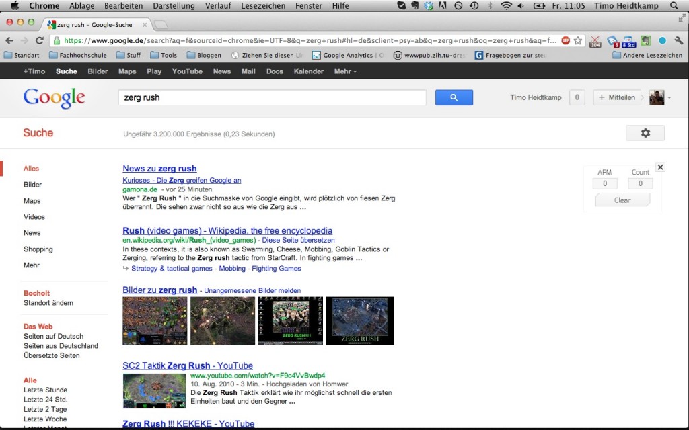Click the '+ Mitteilen' share button
The image size is (689, 430).
[617, 97]
